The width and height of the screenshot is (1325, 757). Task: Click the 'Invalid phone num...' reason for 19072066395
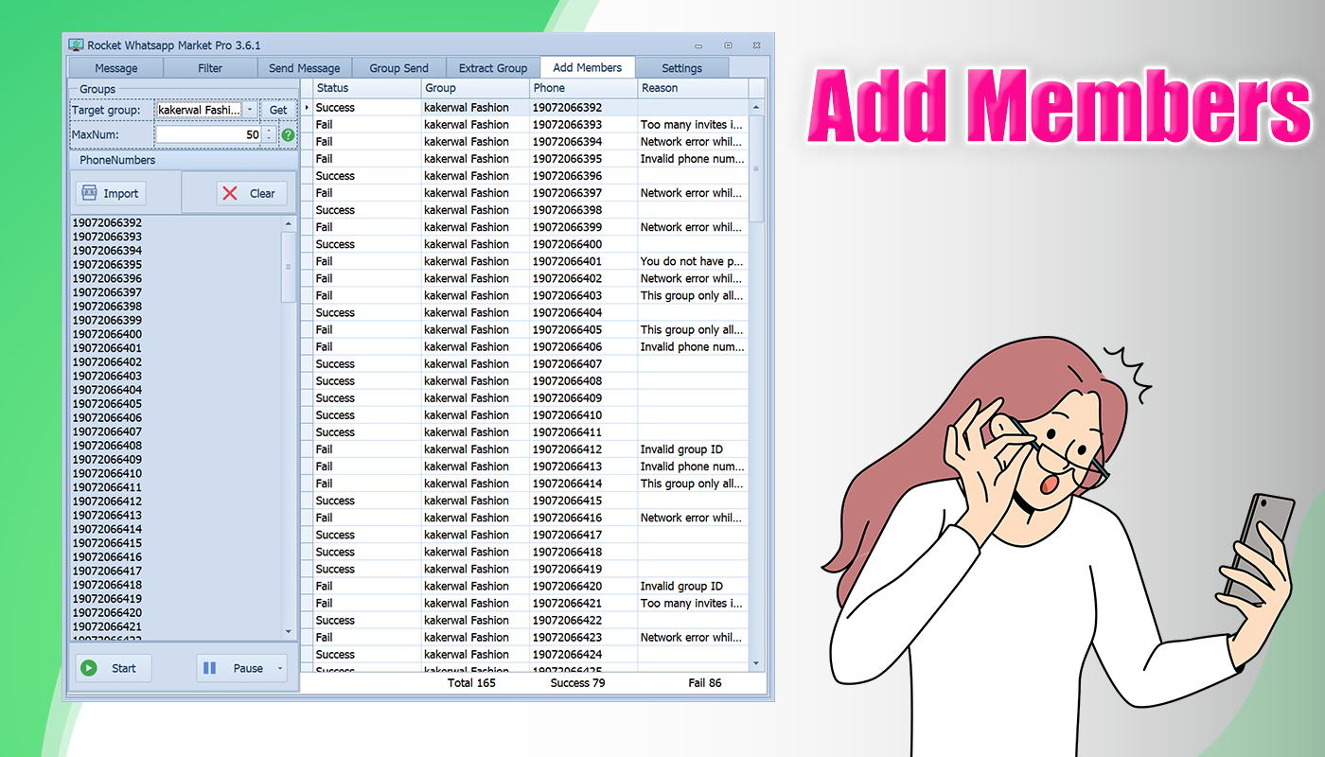point(692,159)
